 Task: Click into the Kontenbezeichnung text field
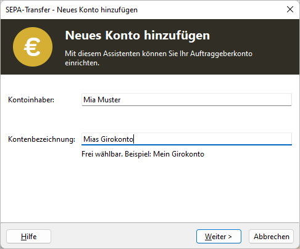pos(186,139)
